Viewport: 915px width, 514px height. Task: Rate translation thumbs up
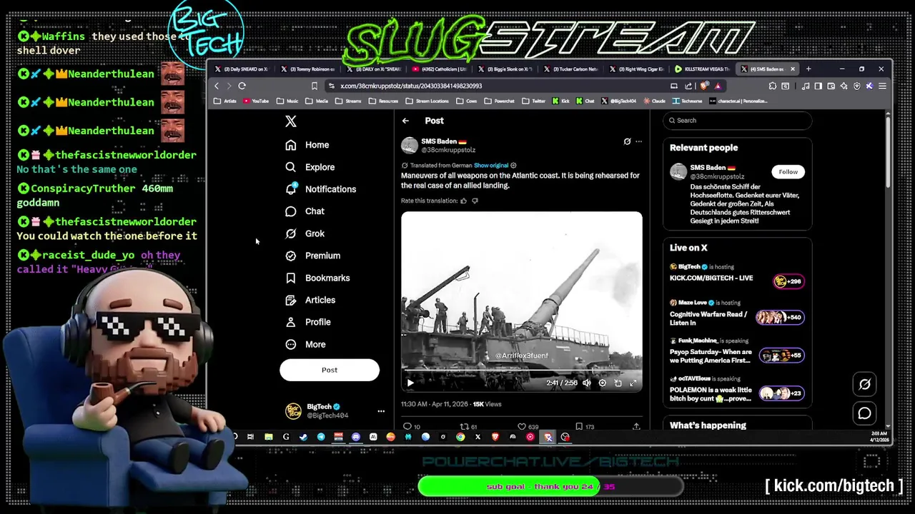pyautogui.click(x=463, y=201)
